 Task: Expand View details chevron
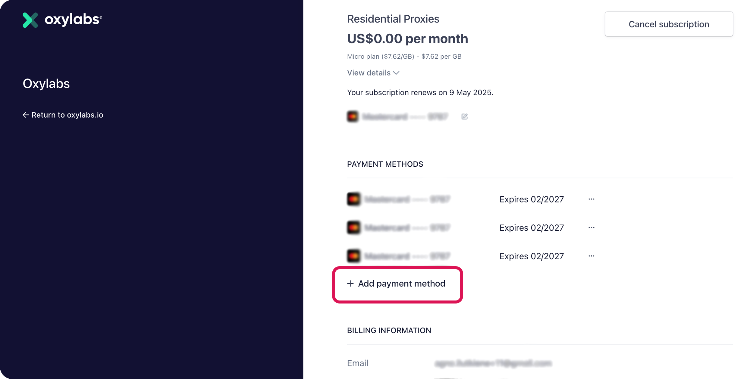tap(396, 73)
